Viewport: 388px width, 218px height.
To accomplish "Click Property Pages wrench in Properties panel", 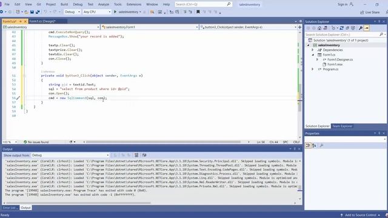I will coord(321,145).
